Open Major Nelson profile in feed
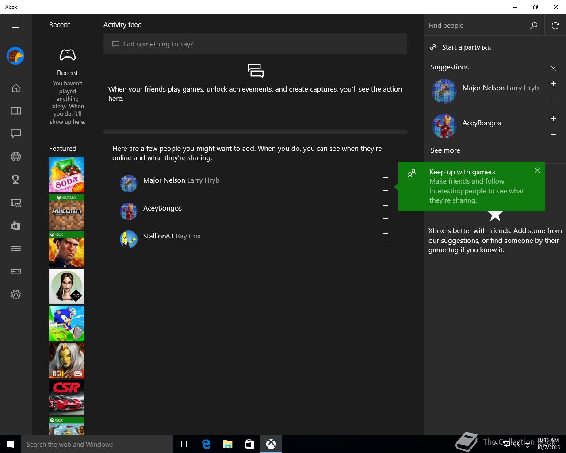566x453 pixels. tap(181, 180)
